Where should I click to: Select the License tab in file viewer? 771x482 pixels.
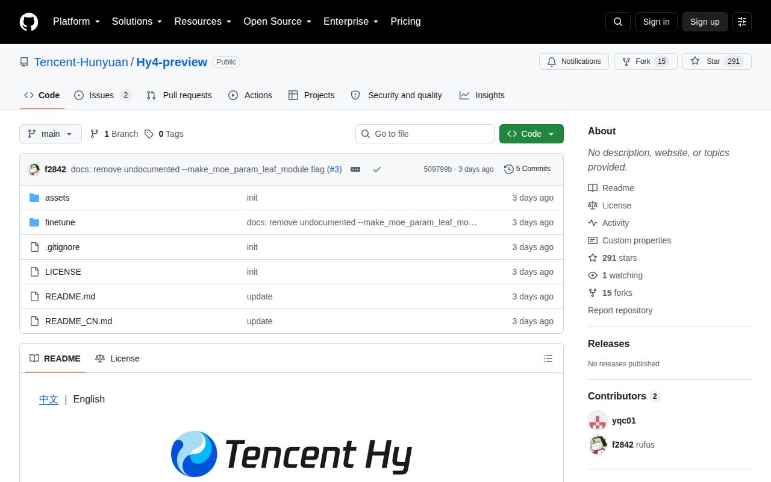point(117,358)
